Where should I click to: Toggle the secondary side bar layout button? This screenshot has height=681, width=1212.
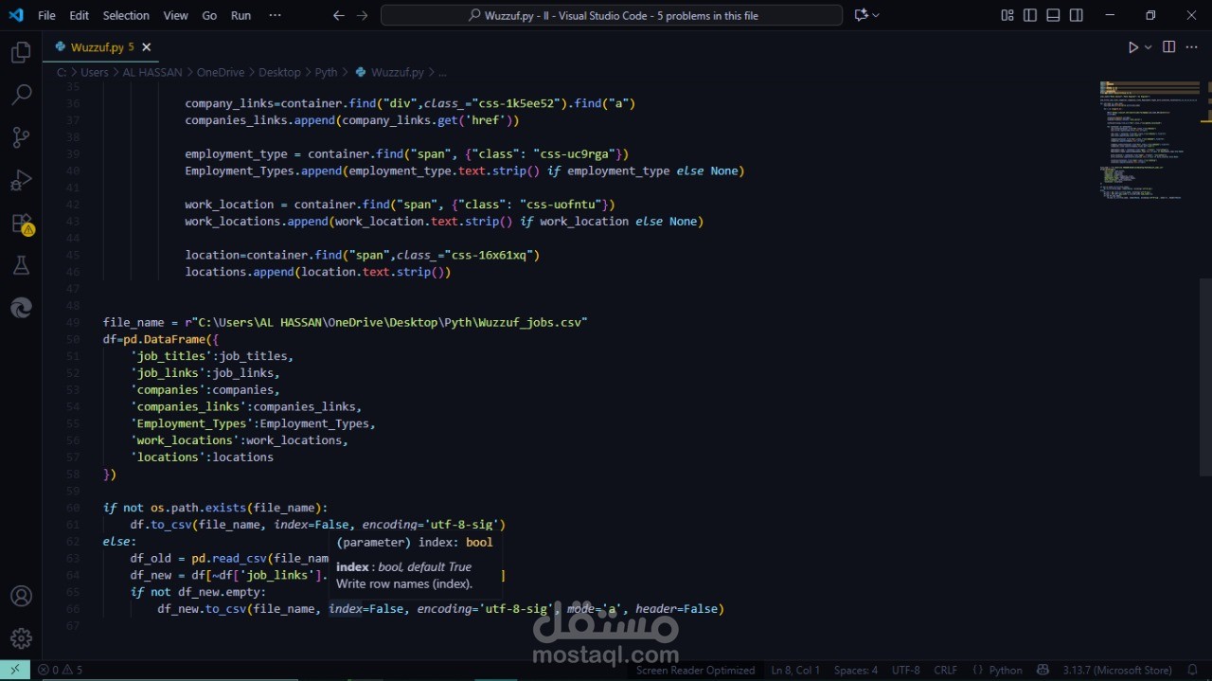coord(1077,15)
